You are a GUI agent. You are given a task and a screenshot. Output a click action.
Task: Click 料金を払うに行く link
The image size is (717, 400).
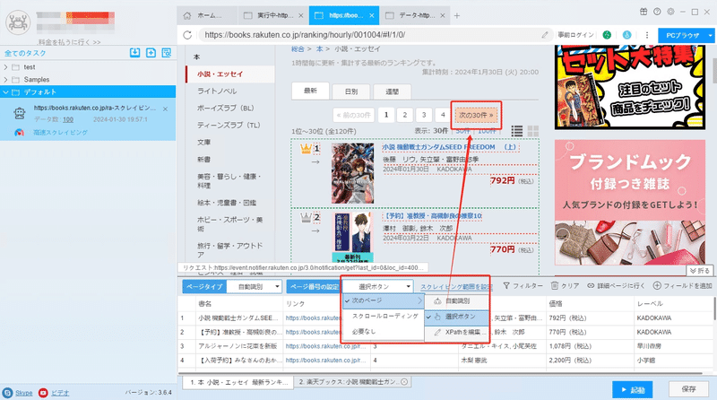70,42
